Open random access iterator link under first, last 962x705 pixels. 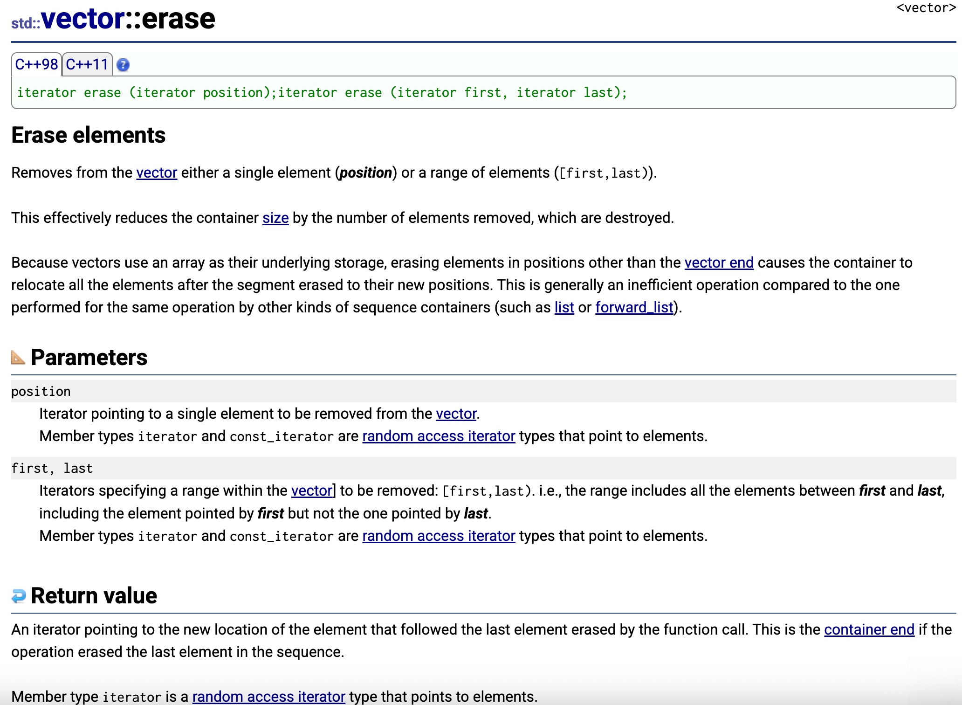(439, 536)
